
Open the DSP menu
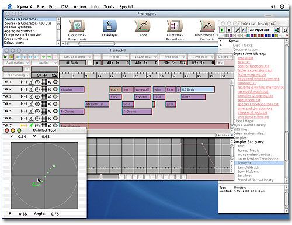(65, 6)
